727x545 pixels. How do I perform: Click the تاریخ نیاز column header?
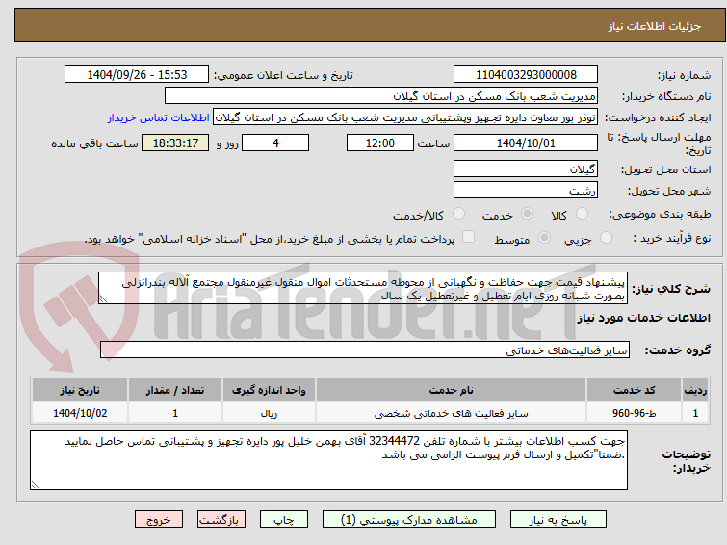click(x=80, y=390)
